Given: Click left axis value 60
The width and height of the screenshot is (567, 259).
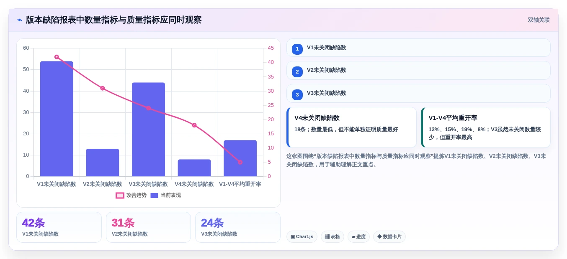Looking at the screenshot, I should (x=26, y=48).
